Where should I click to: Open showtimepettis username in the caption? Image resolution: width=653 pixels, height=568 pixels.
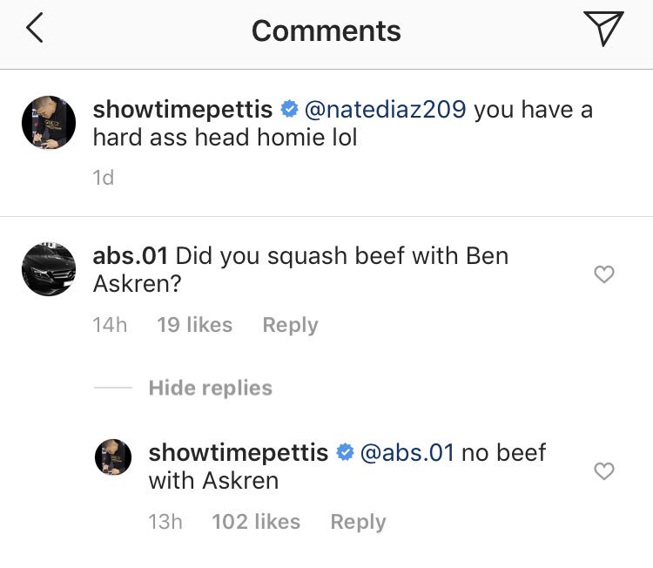[x=183, y=110]
